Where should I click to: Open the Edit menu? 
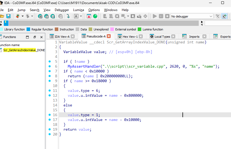(x=11, y=10)
